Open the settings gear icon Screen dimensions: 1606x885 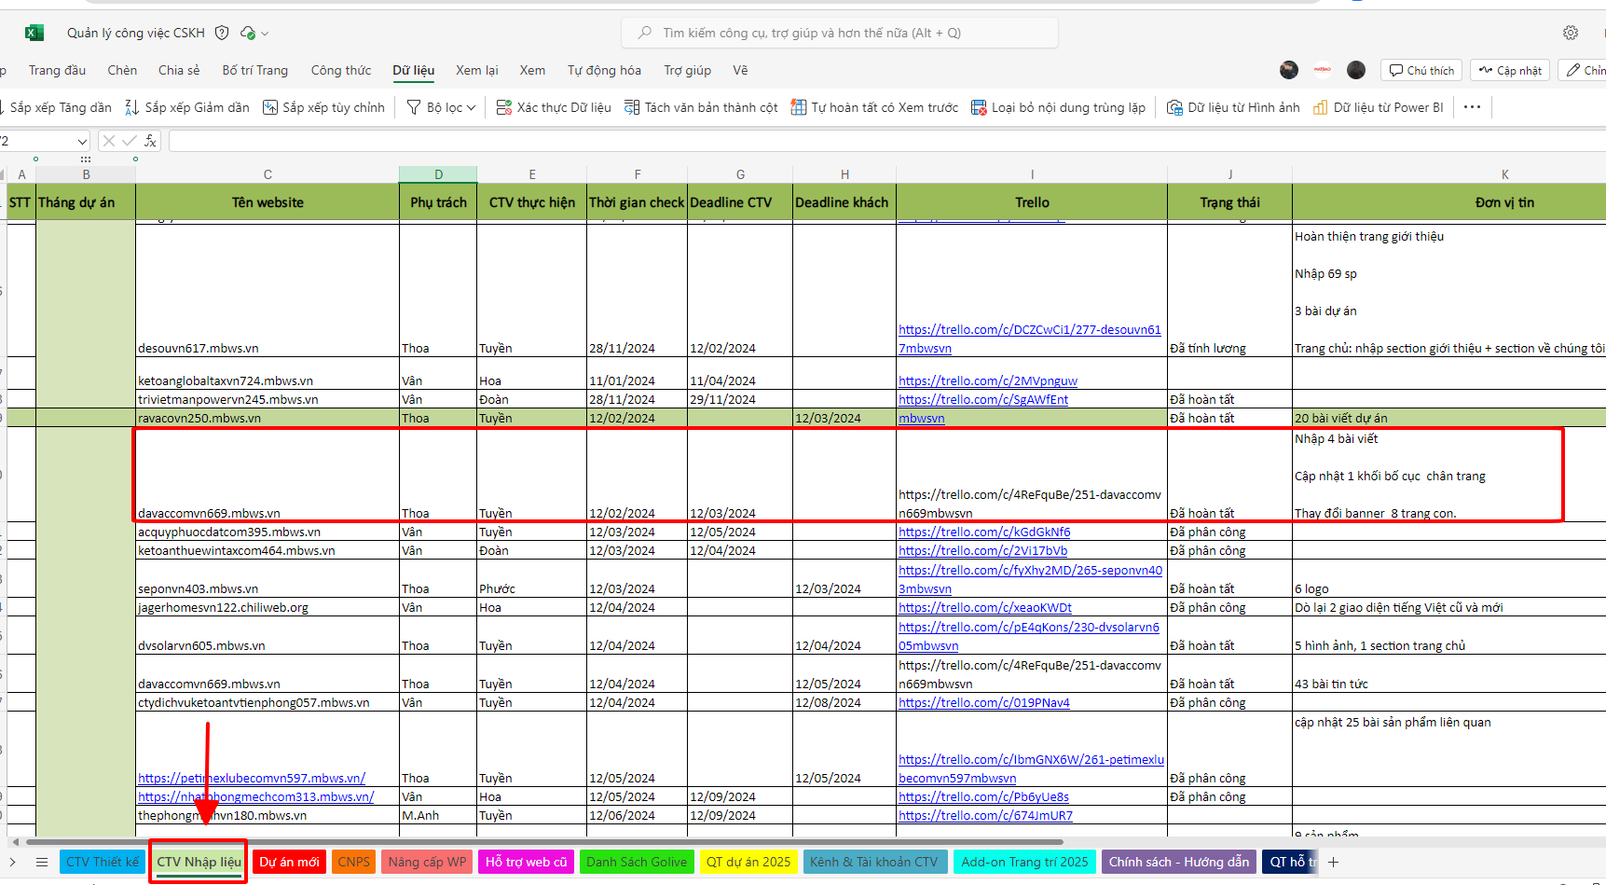click(x=1571, y=33)
